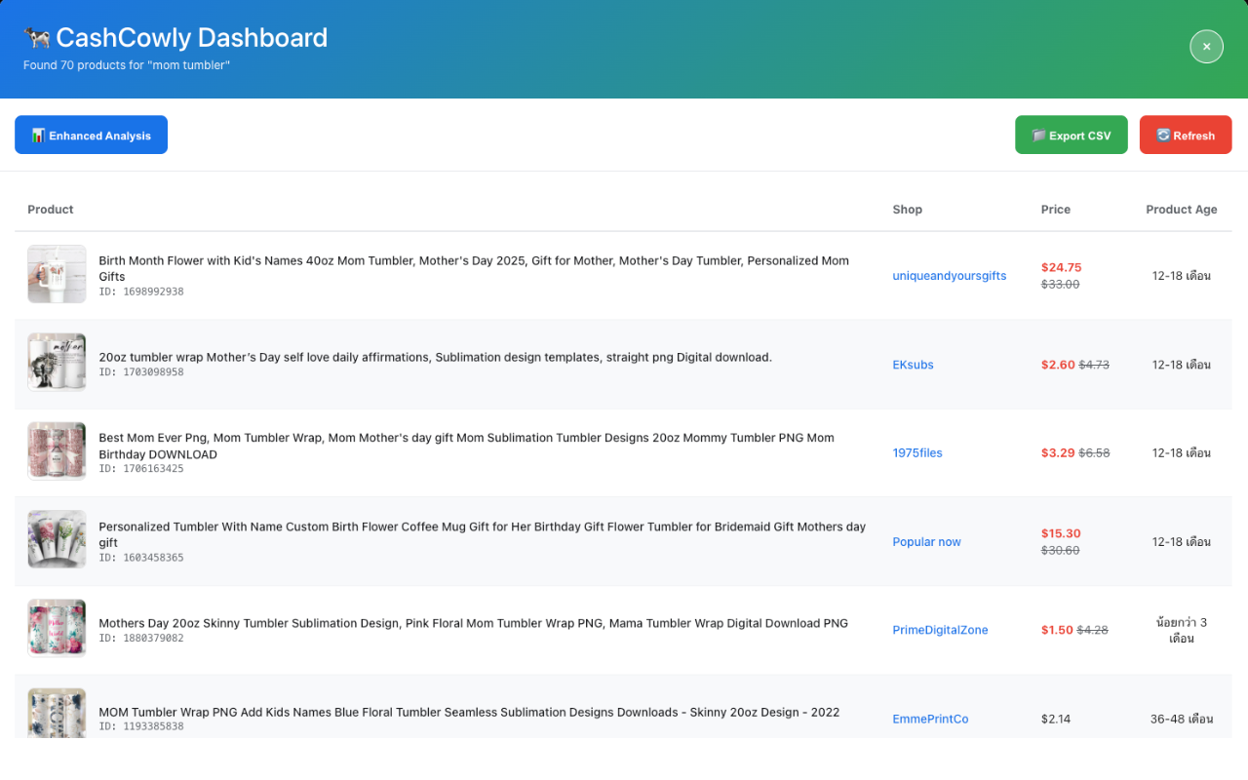
Task: Open the Popular now shop link
Action: point(926,542)
